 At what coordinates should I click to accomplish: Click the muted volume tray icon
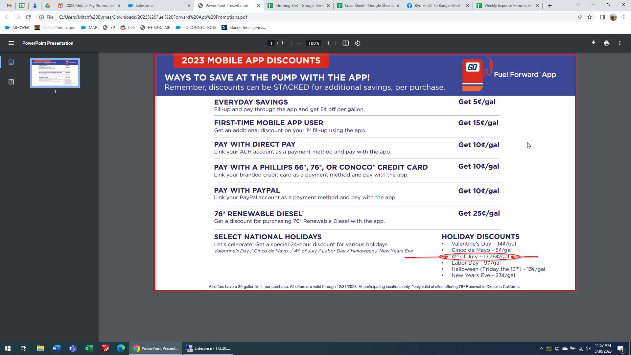(588, 348)
